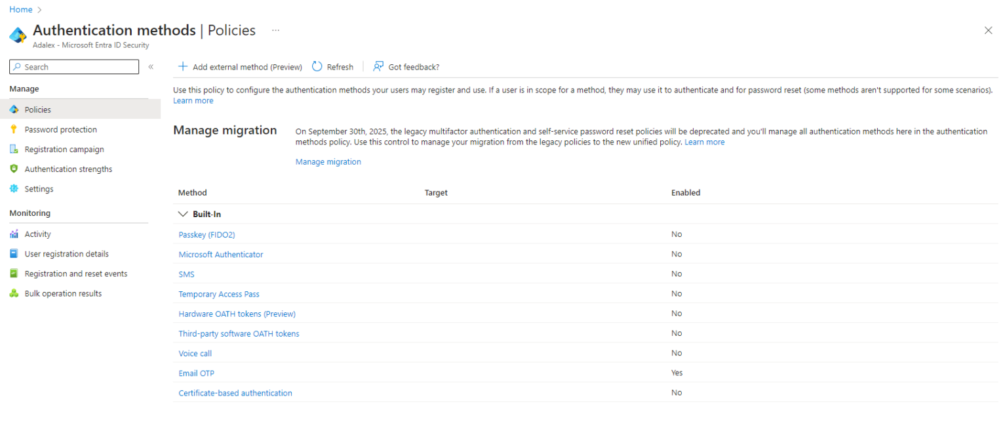Navigate to Home via the breadcrumb

(x=20, y=9)
